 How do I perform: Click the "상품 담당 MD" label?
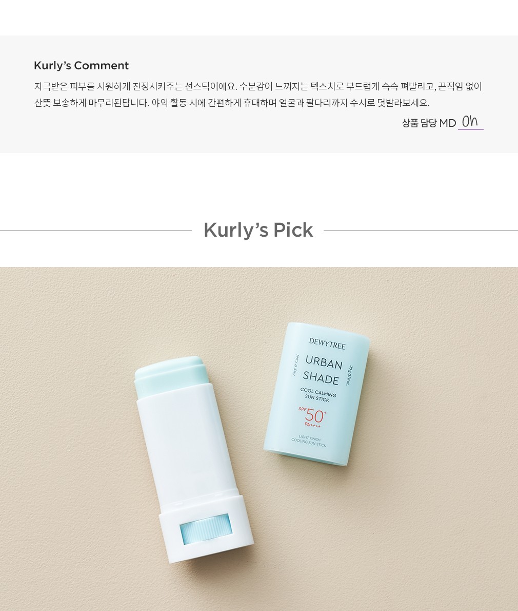(x=429, y=123)
